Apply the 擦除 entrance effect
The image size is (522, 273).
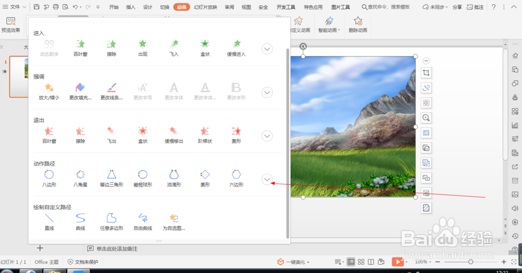pyautogui.click(x=112, y=48)
